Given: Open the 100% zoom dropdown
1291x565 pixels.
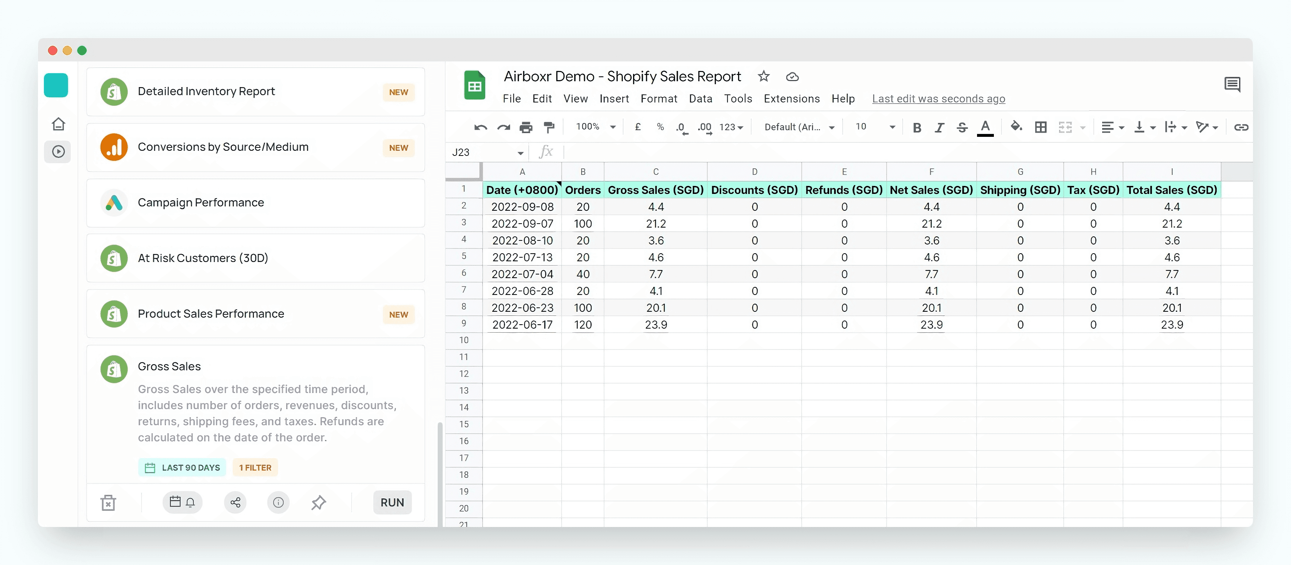Looking at the screenshot, I should tap(595, 127).
